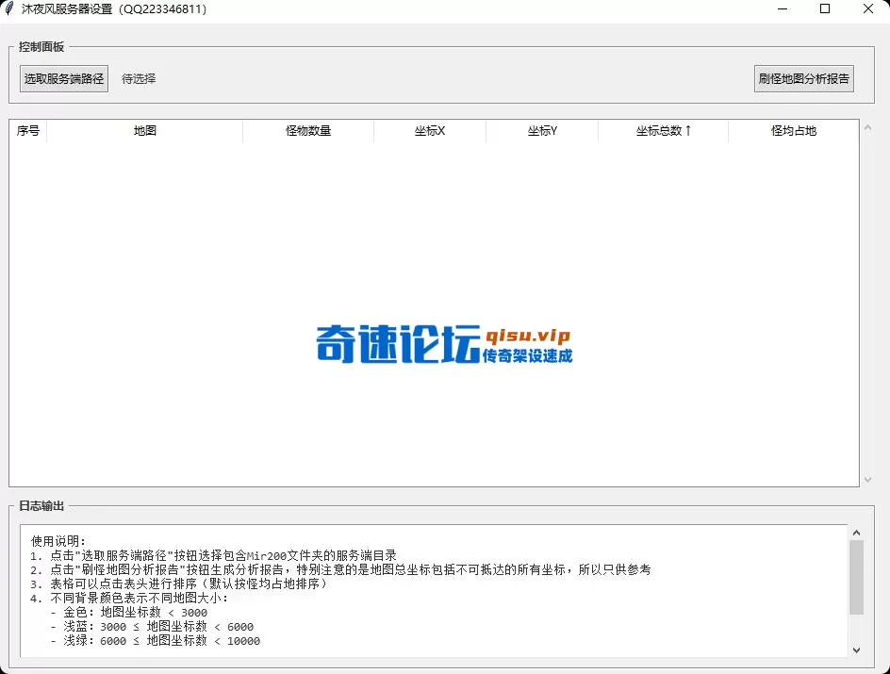Click the table scrollbar down arrow
Screen dimensions: 890x674
tap(869, 481)
